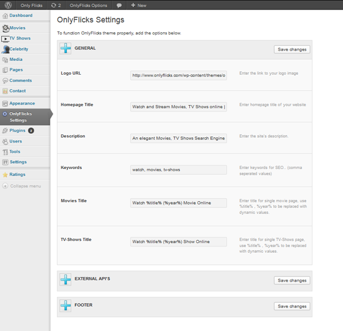This screenshot has width=343, height=331.
Task: Click the Appearance icon in the sidebar
Action: (5, 103)
